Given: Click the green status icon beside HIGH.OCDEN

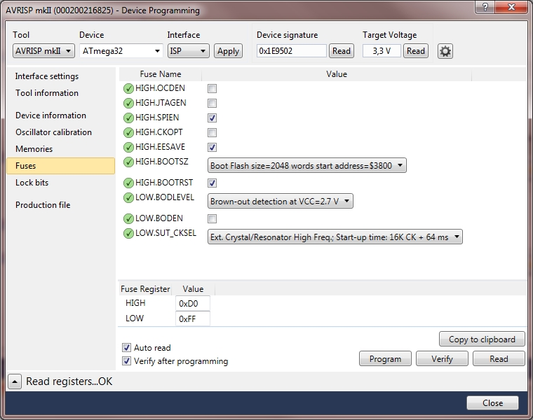Looking at the screenshot, I should 128,88.
